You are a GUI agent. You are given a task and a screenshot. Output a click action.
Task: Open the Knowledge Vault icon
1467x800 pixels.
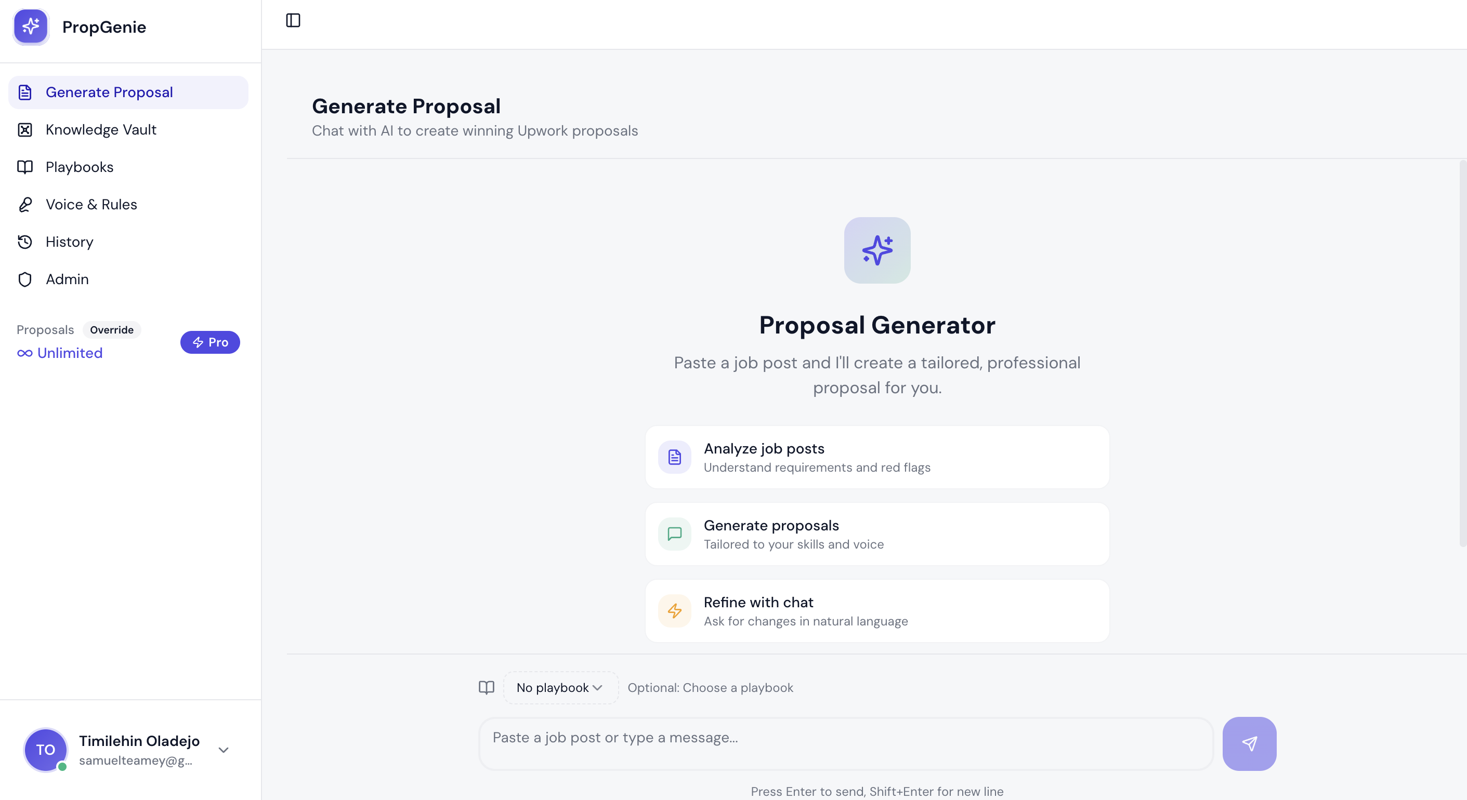24,130
